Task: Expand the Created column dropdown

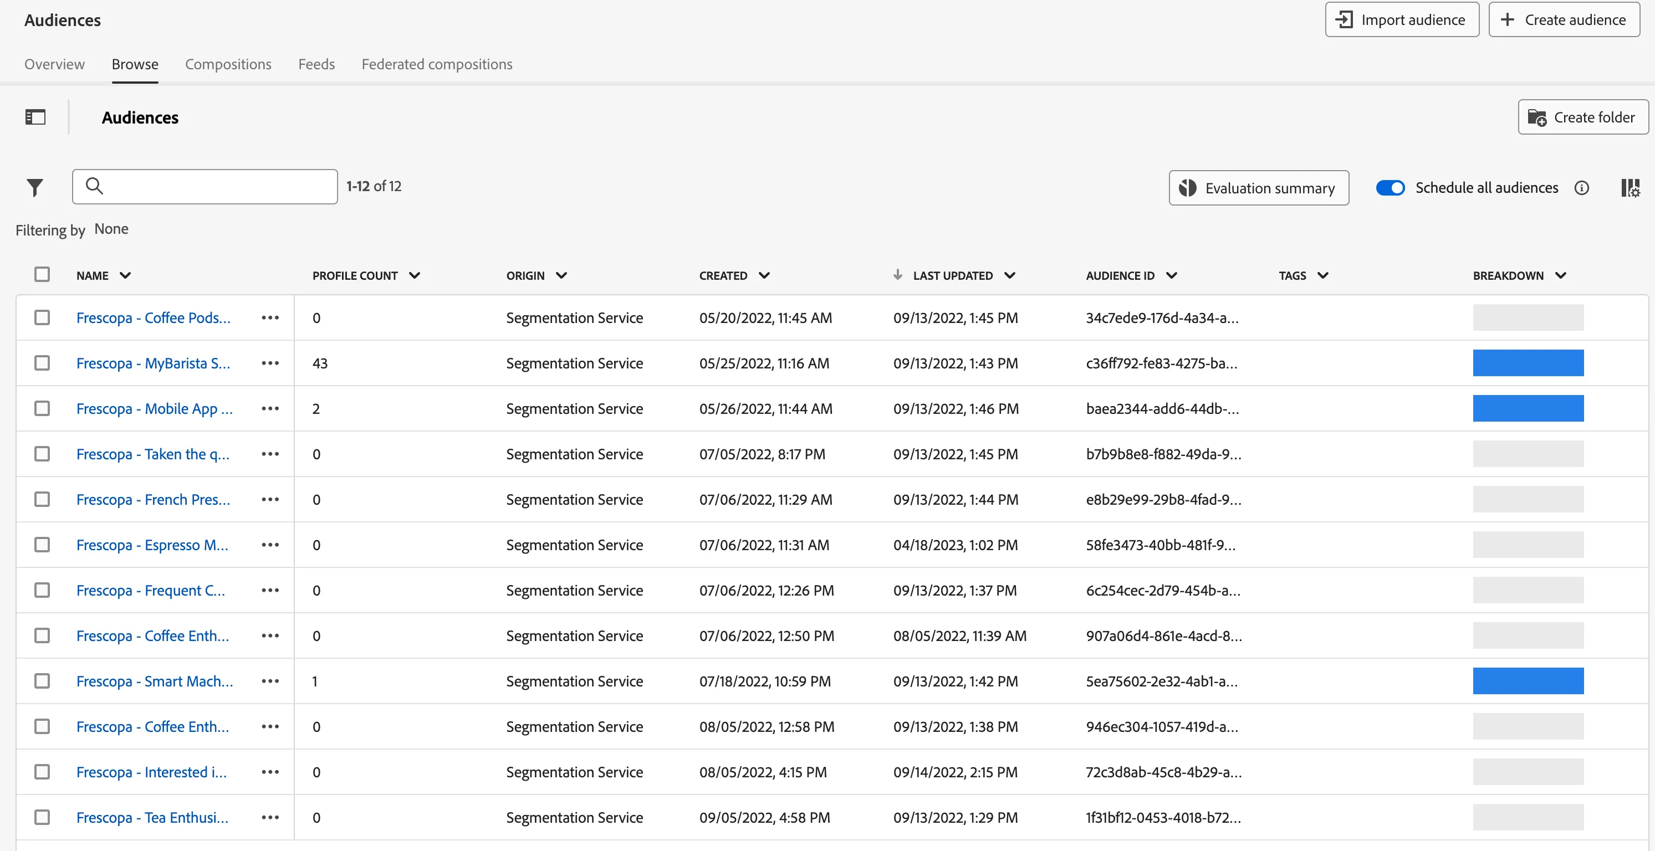Action: click(764, 275)
